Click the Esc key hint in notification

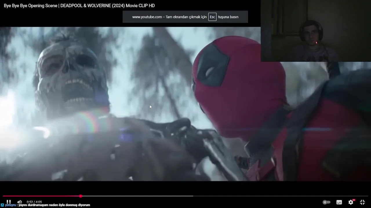coord(212,17)
